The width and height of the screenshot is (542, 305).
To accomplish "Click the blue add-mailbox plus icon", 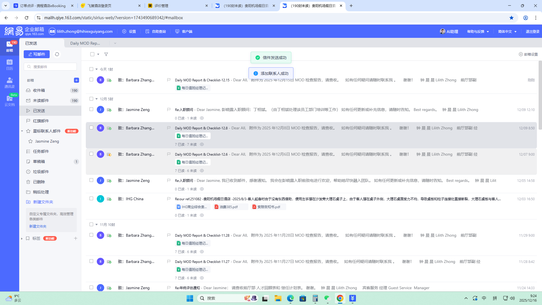I will pos(76,80).
